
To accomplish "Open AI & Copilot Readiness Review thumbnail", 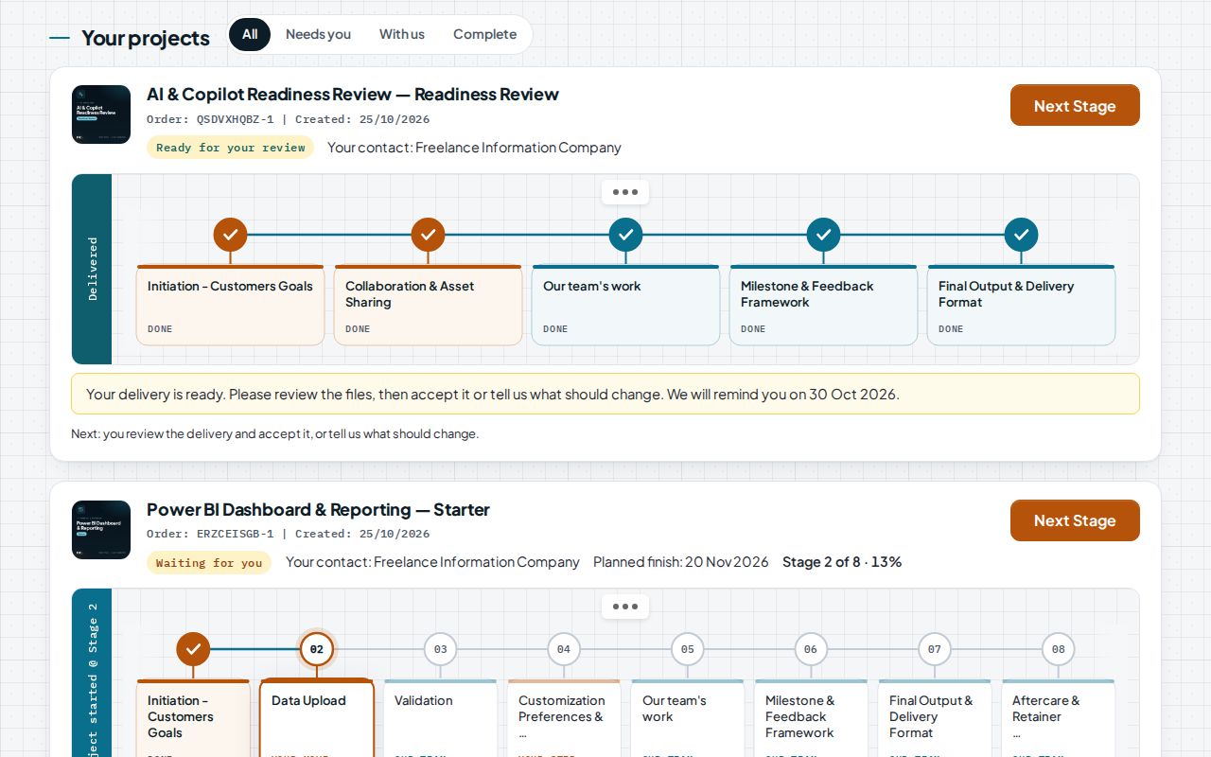I will (101, 114).
